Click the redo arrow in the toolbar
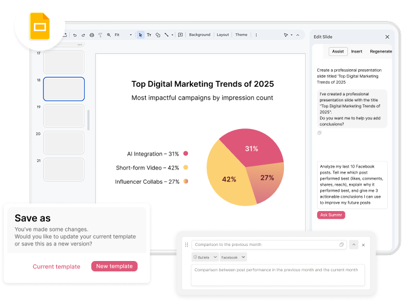 pyautogui.click(x=83, y=35)
